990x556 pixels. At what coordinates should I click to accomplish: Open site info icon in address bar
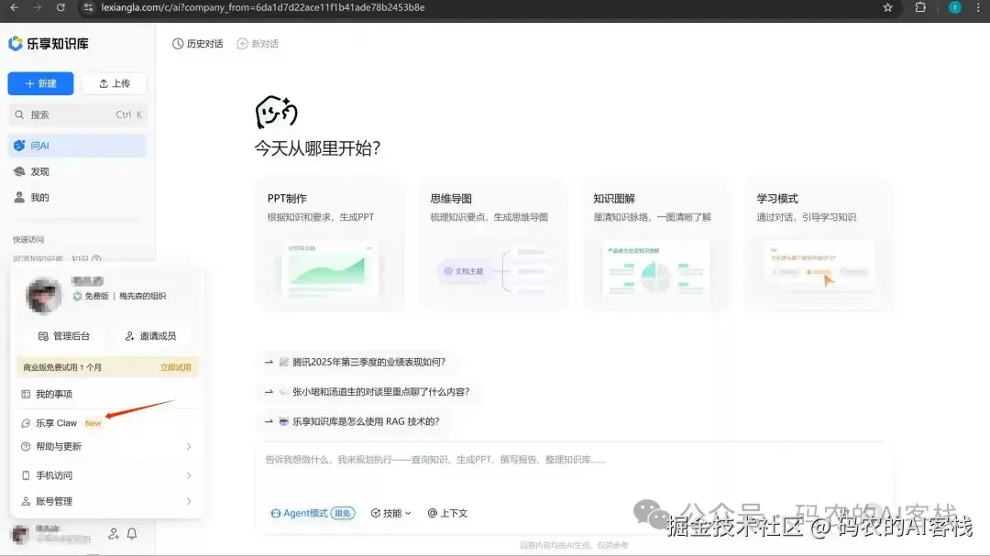[x=88, y=7]
